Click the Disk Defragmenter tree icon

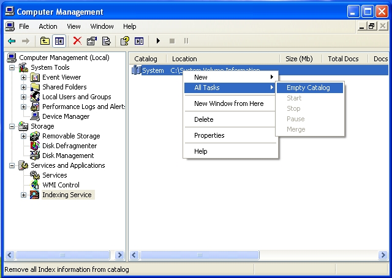[x=35, y=146]
